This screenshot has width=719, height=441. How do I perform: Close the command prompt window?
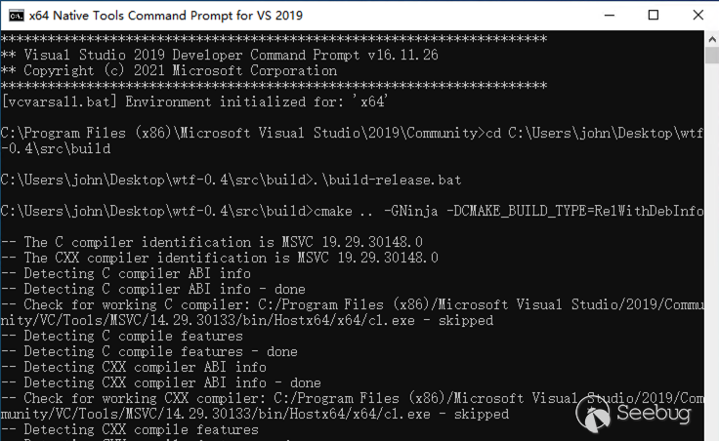(x=698, y=15)
